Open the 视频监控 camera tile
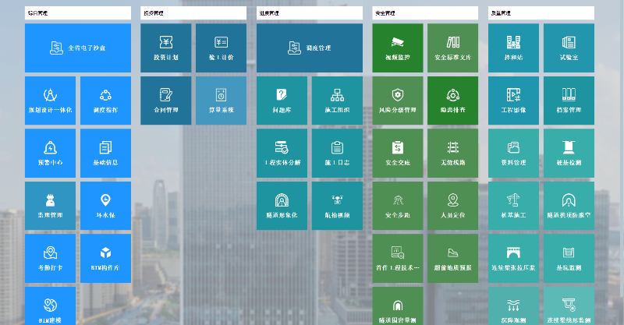The height and width of the screenshot is (325, 624). [398, 48]
